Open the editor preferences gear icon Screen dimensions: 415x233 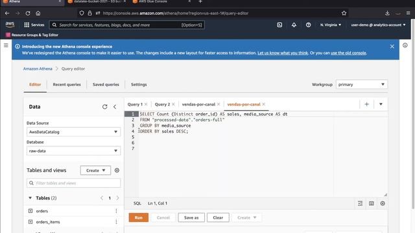pyautogui.click(x=383, y=203)
